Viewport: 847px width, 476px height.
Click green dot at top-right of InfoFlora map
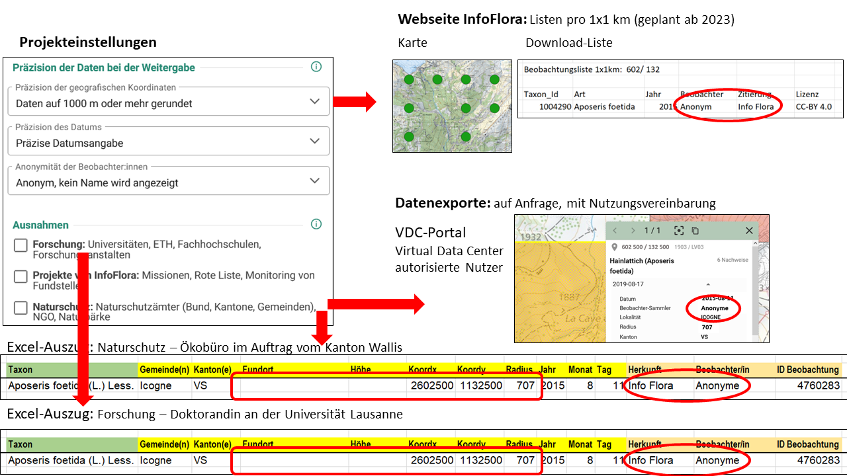click(494, 79)
